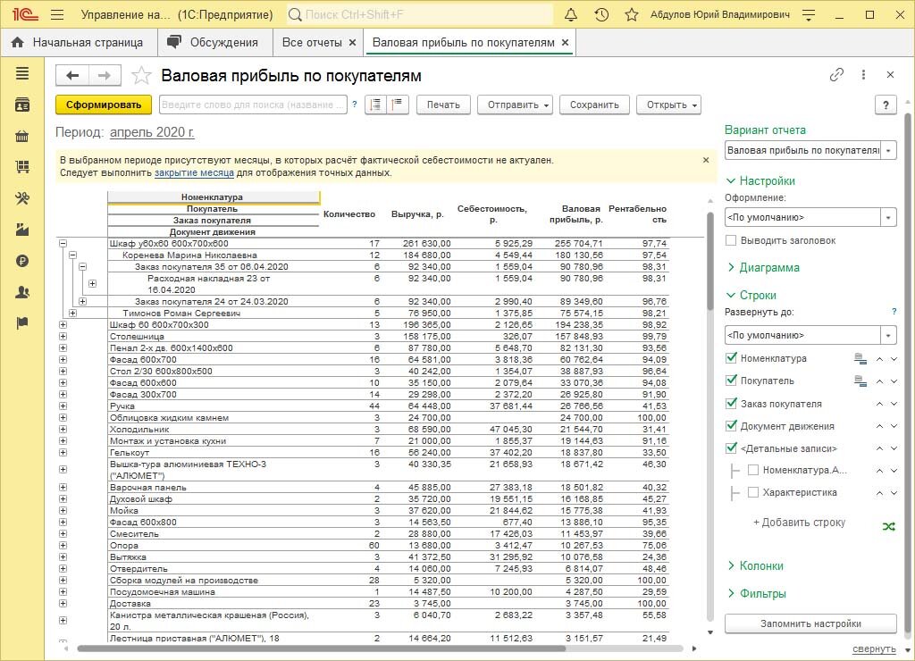Uncheck the Номенклатура row checkbox
Screen dimensions: 915x661
coord(732,358)
